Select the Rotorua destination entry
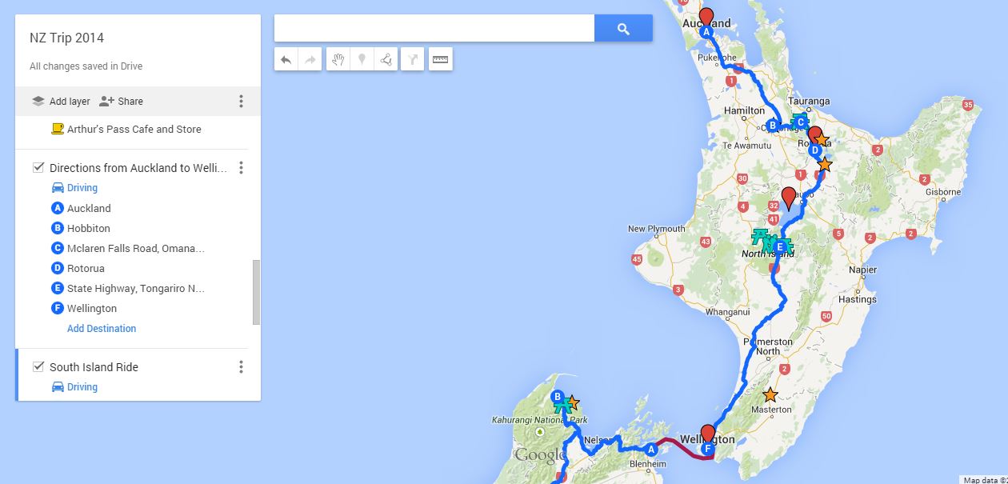The height and width of the screenshot is (484, 1008). (86, 268)
